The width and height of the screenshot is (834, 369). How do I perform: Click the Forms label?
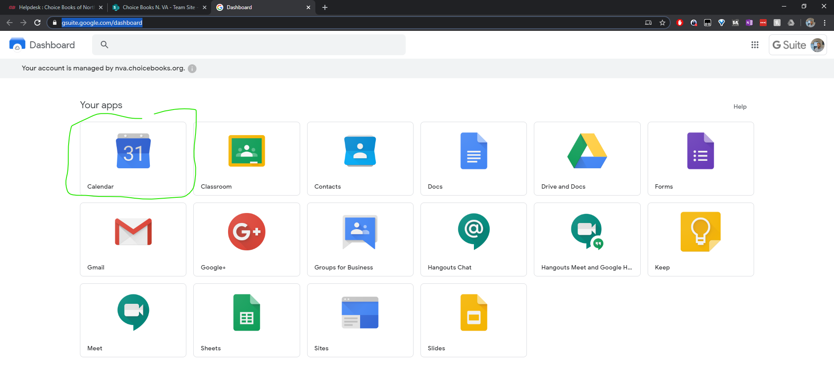tap(664, 186)
